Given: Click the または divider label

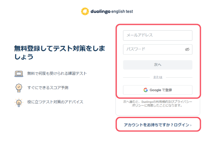Looking at the screenshot, I should [158, 77].
